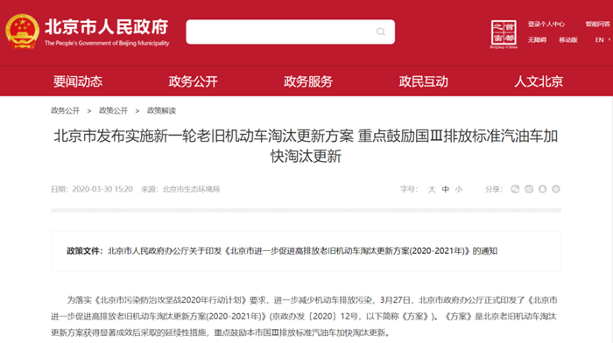Open the 人文北京 menu
The image size is (613, 343).
point(539,81)
